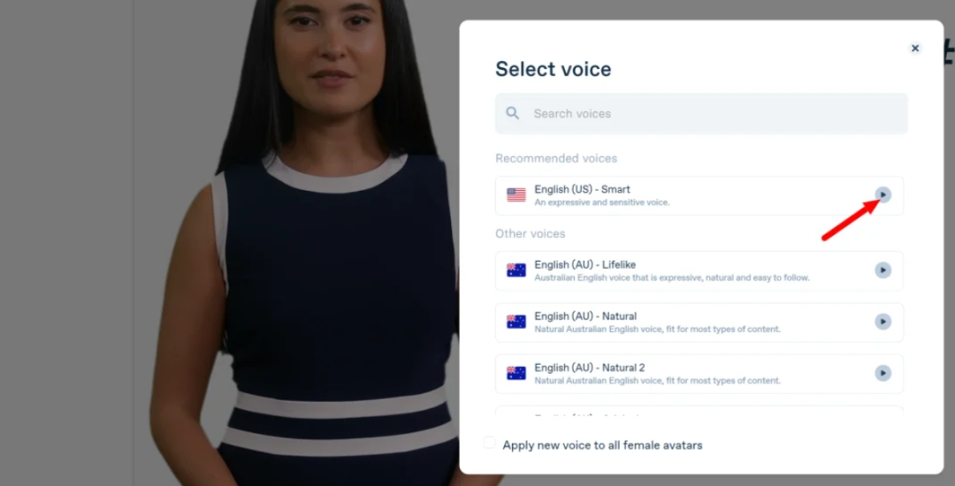
Task: Click the 'Apply new voice to all female avatars' label
Action: [x=602, y=445]
